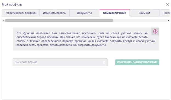Image resolution: width=171 pixels, height=100 pixels.
Task: Open the Выберите период dropdown
Action: tap(60, 62)
